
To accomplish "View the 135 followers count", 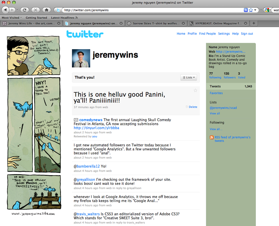I will pyautogui.click(x=230, y=75).
